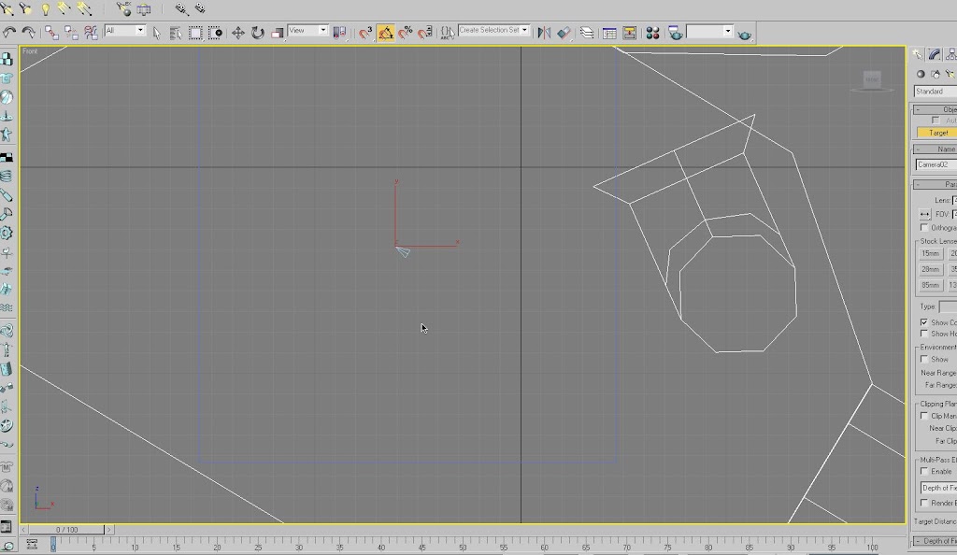
Task: Open the Layer Manager icon
Action: click(x=587, y=33)
